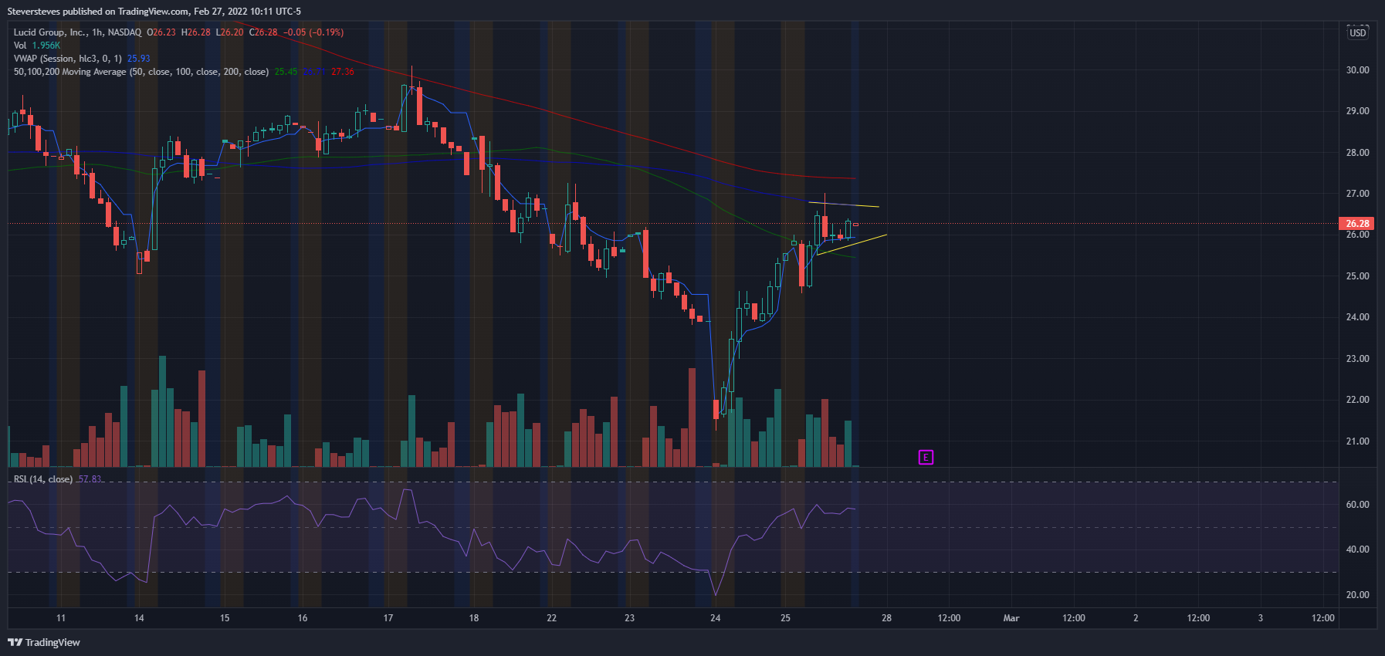Image resolution: width=1385 pixels, height=656 pixels.
Task: Click the 29.00 price axis label
Action: tap(1357, 111)
